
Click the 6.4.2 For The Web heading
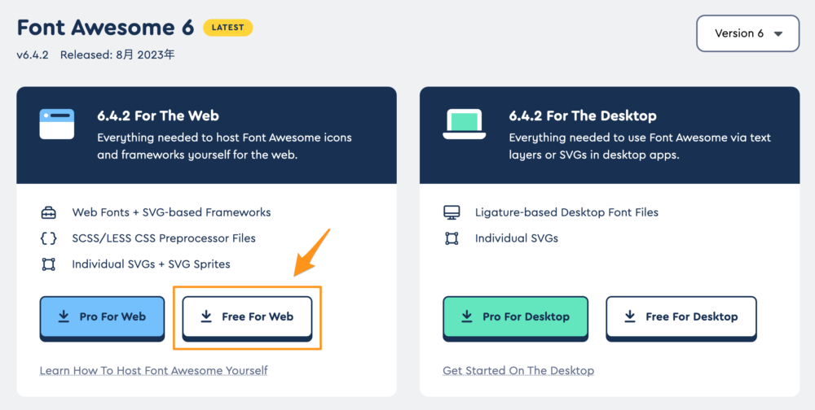(x=158, y=116)
